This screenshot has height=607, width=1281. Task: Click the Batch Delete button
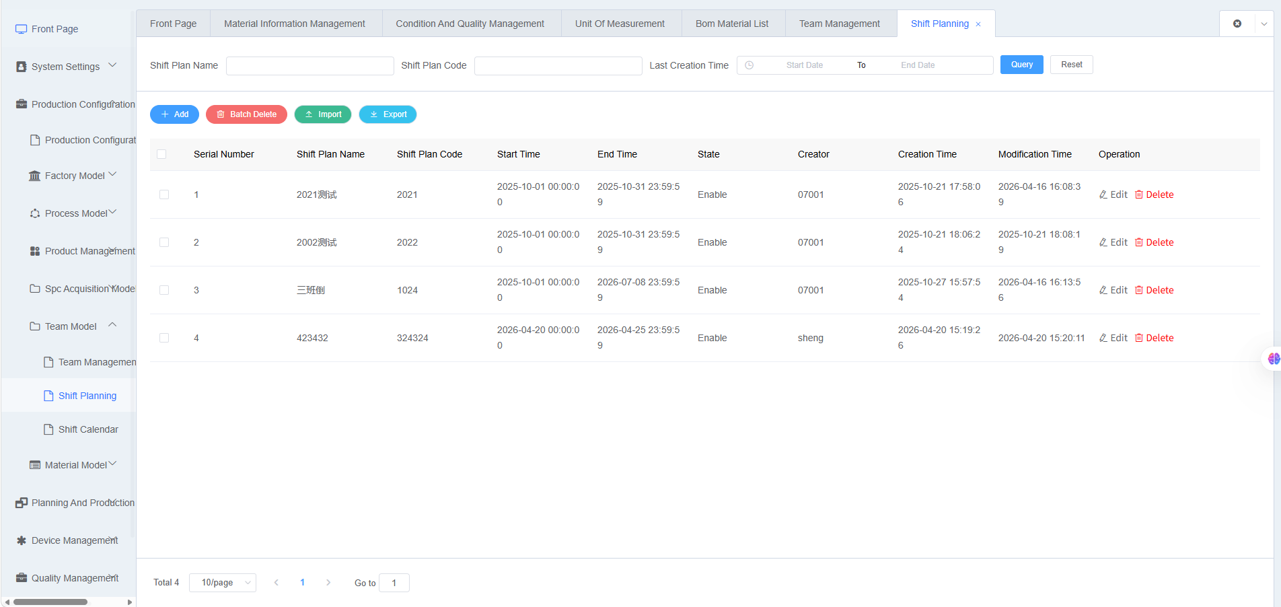point(246,114)
